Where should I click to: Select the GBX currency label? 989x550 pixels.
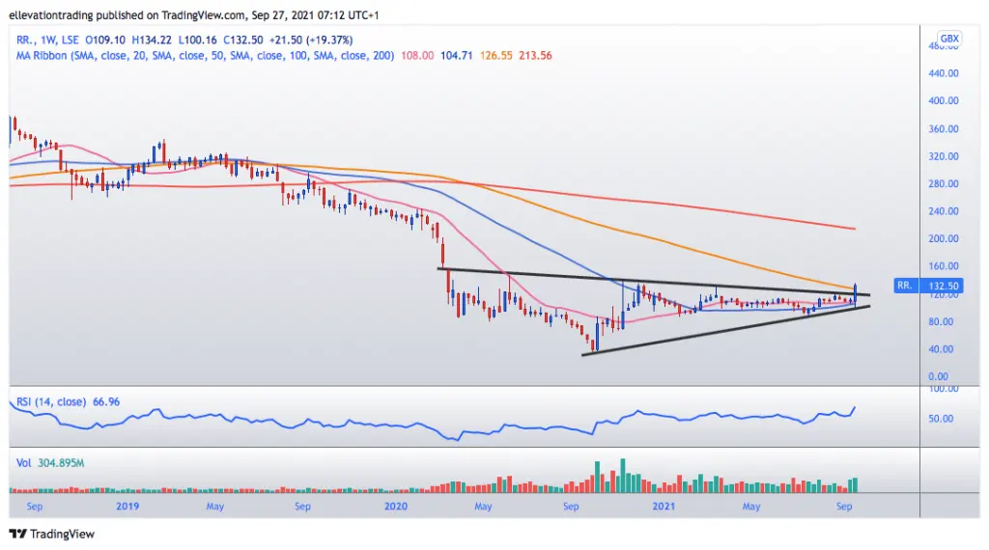coord(949,39)
